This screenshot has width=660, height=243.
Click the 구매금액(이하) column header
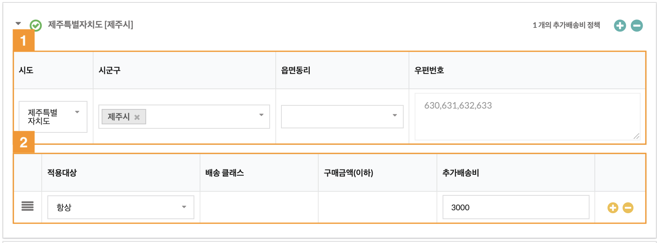pyautogui.click(x=348, y=173)
